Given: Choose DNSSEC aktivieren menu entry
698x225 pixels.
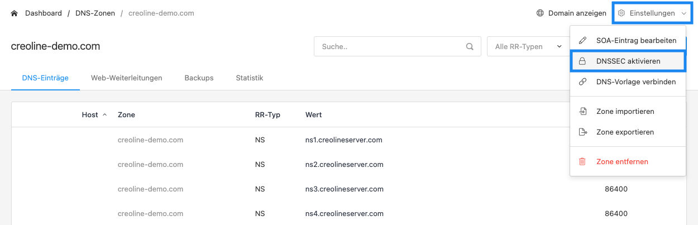Looking at the screenshot, I should coord(628,61).
